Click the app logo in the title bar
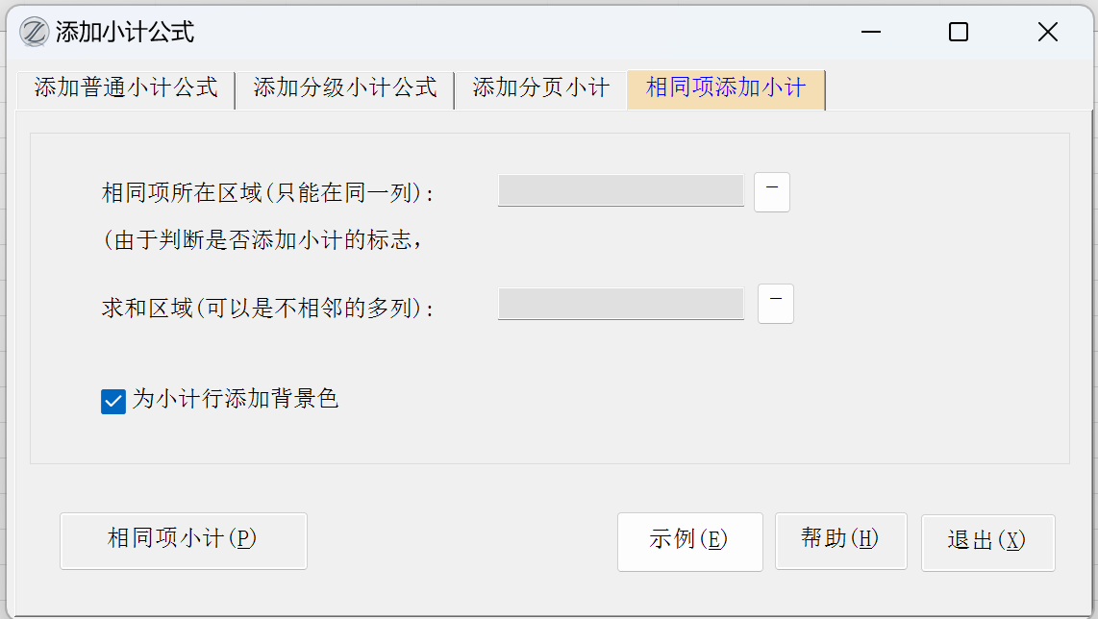Image resolution: width=1098 pixels, height=619 pixels. tap(35, 32)
